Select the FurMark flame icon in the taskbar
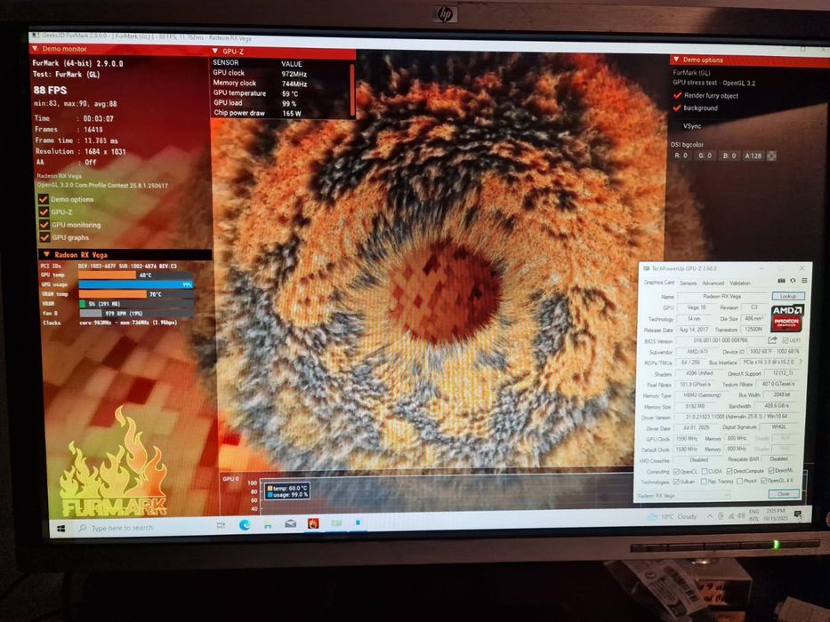Image resolution: width=830 pixels, height=622 pixels. tap(313, 523)
